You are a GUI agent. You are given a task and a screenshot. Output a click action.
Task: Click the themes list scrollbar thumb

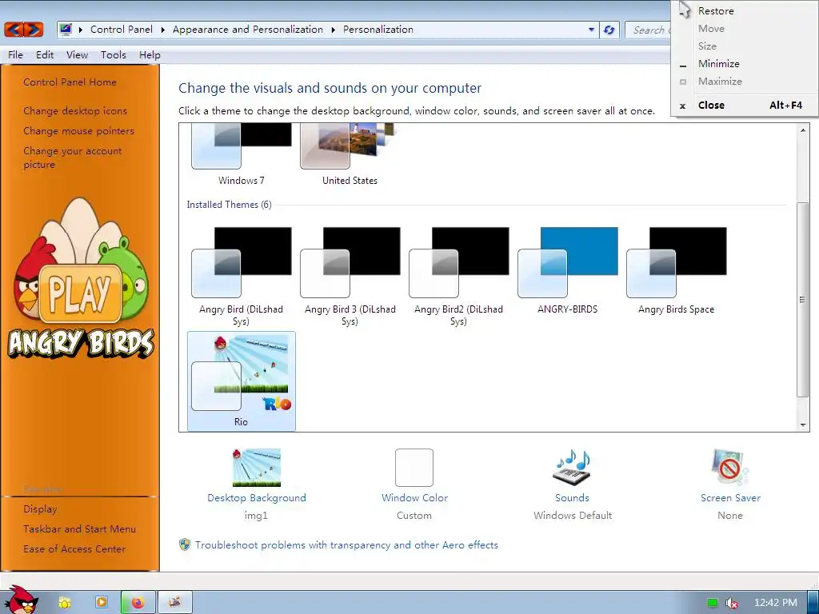point(803,300)
